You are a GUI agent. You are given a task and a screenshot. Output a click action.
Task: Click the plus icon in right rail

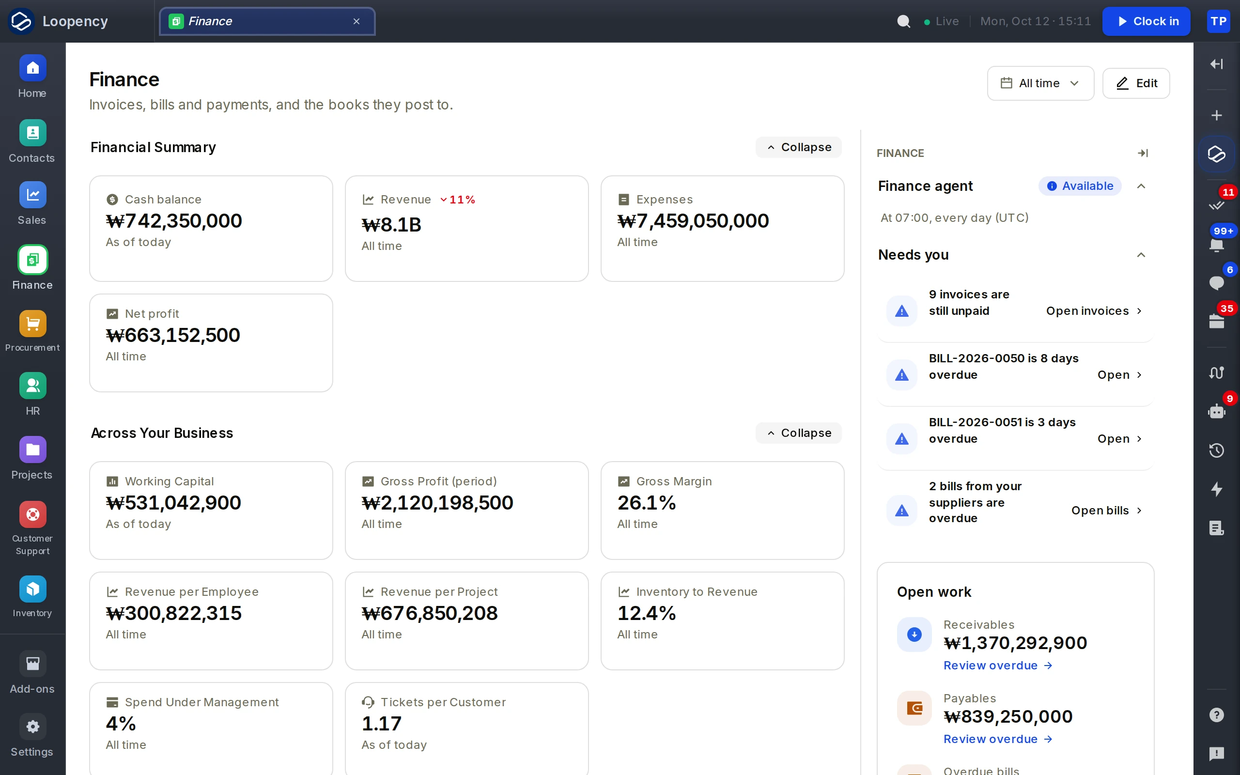click(x=1216, y=115)
